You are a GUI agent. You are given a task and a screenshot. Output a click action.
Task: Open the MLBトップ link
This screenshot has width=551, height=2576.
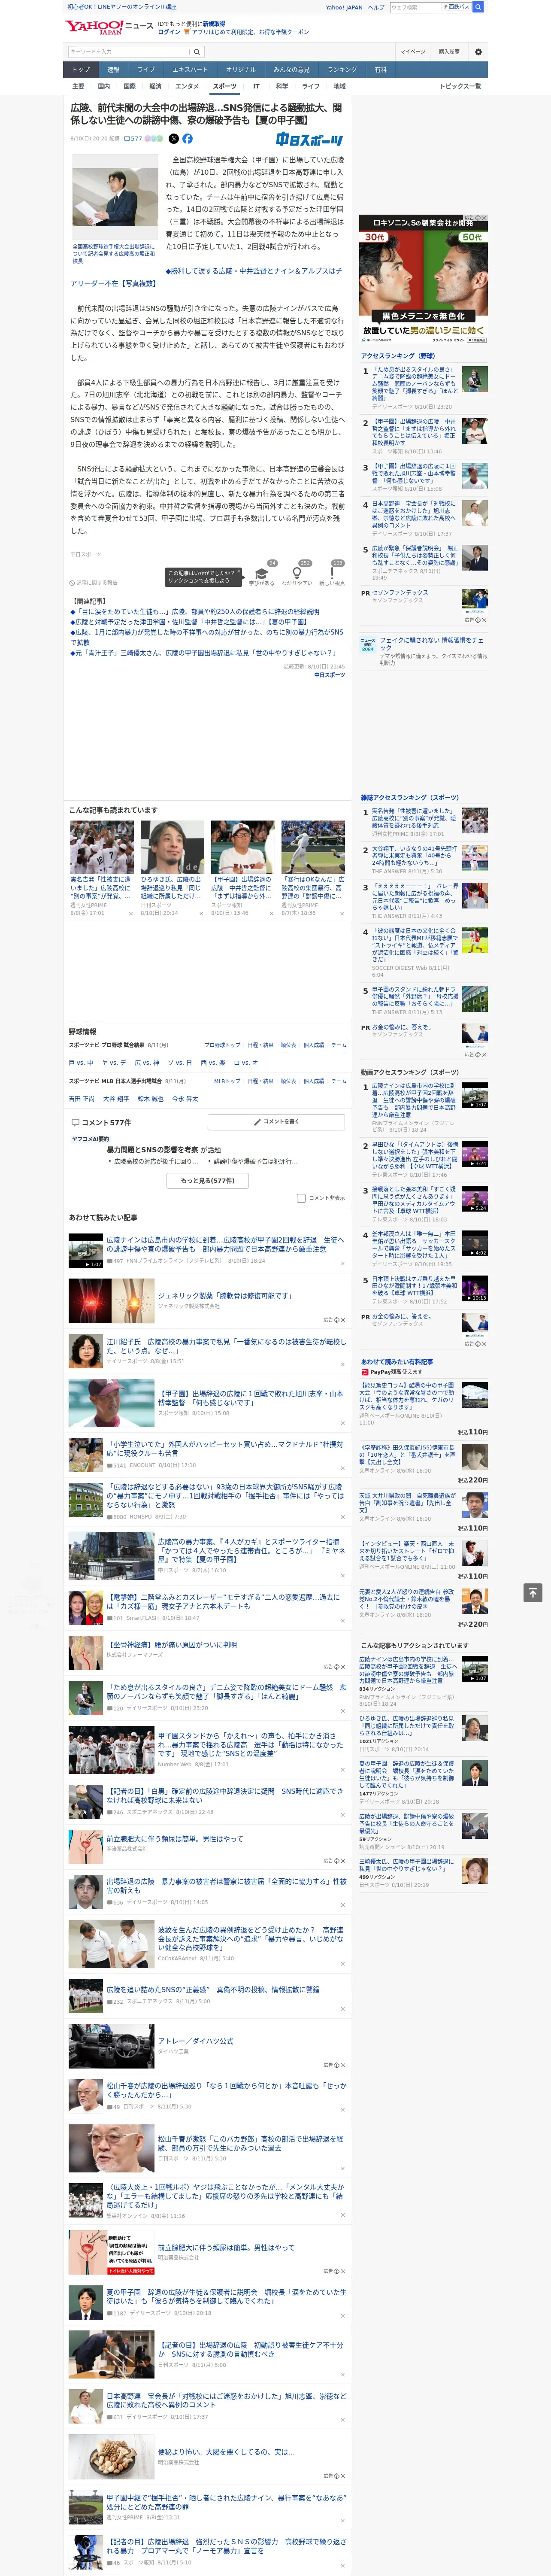(x=227, y=1081)
